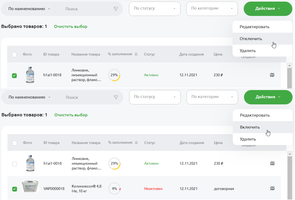Screen dimensions: 295x200
Task: Click Действия button above the Отключить menu
Action: tap(268, 9)
